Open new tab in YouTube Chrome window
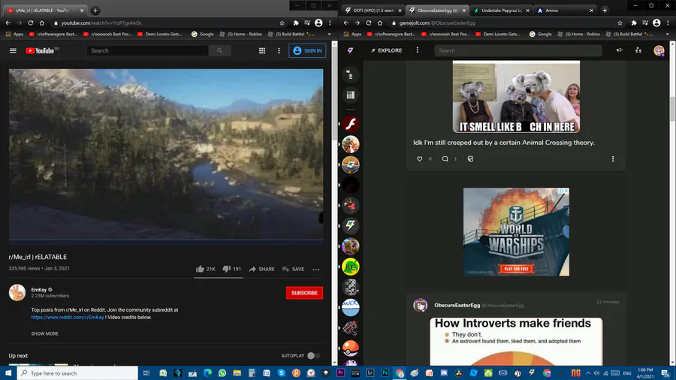The height and width of the screenshot is (380, 676). coord(95,11)
